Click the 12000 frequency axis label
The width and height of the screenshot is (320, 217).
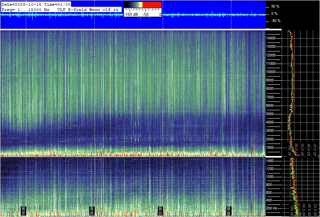(x=271, y=55)
